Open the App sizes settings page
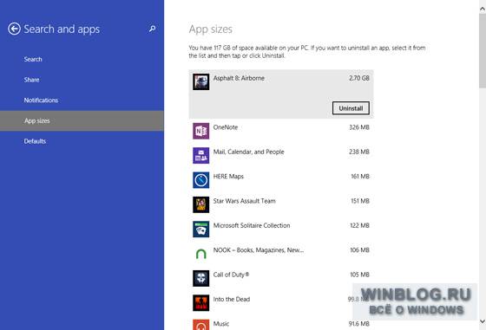This screenshot has width=486, height=330. 82,121
